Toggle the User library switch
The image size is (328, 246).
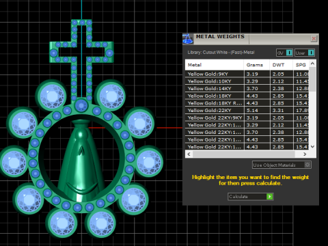click(305, 53)
